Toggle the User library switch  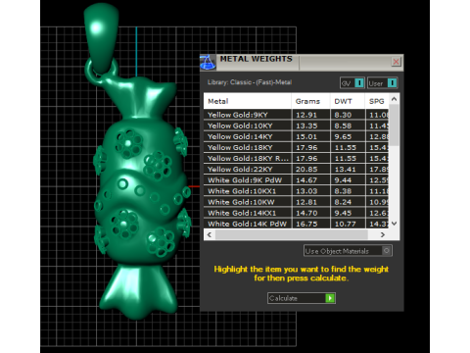click(382, 83)
